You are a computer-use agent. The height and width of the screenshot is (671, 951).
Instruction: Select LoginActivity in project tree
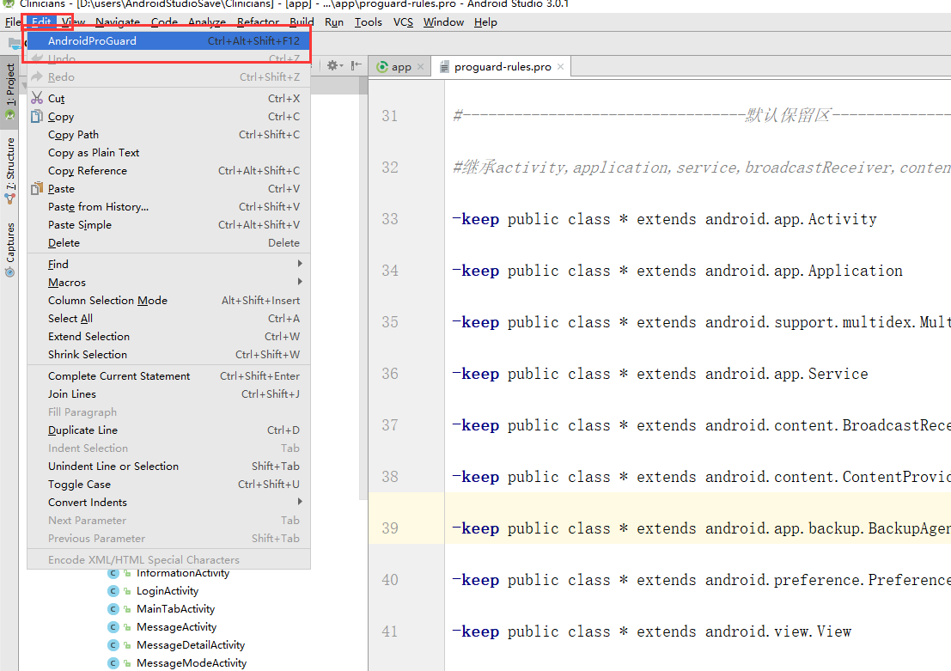pos(168,591)
